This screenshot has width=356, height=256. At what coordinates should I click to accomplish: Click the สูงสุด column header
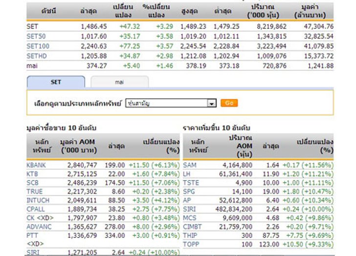click(189, 11)
